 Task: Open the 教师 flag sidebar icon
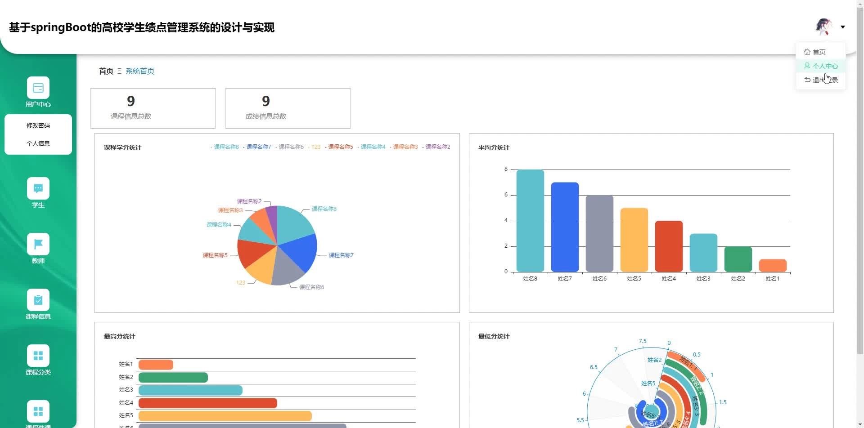[38, 244]
